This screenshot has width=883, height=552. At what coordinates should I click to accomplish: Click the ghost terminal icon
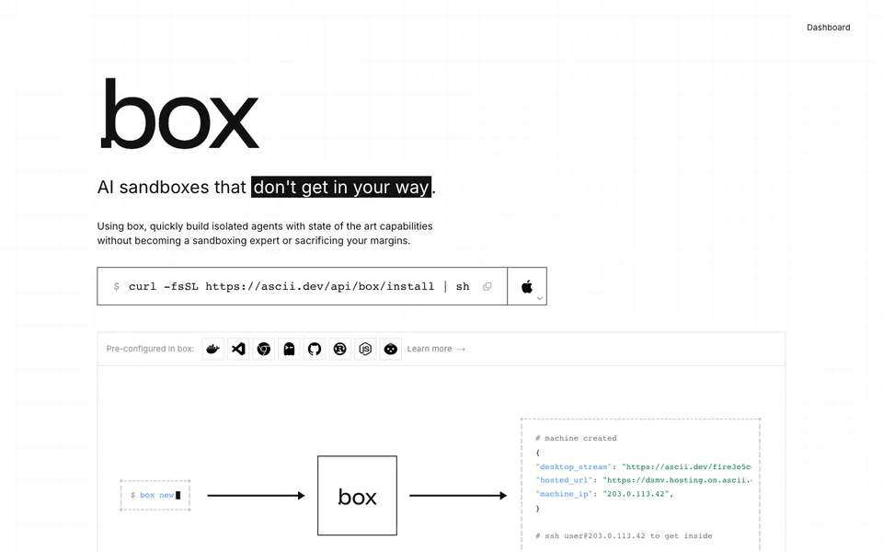(289, 349)
